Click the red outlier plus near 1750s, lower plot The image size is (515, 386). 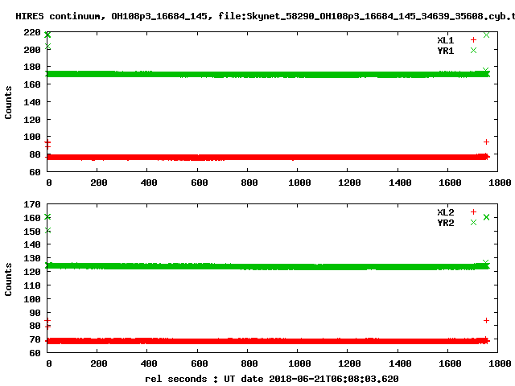click(486, 320)
